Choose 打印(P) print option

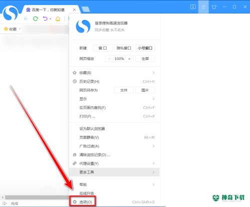coord(114,116)
